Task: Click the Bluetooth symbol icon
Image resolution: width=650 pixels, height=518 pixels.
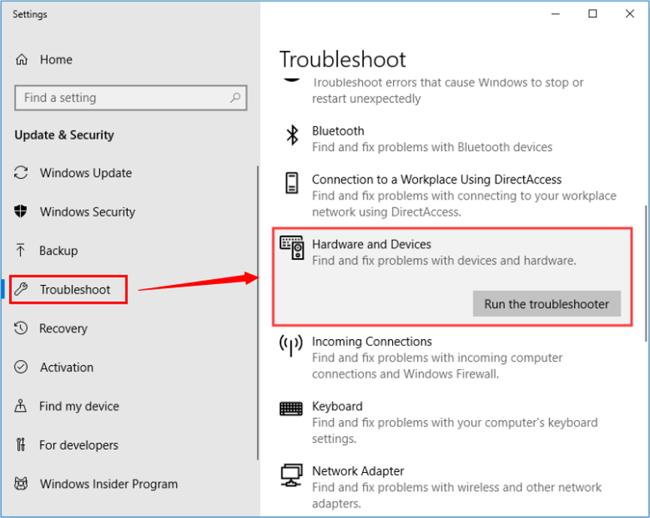Action: point(292,135)
